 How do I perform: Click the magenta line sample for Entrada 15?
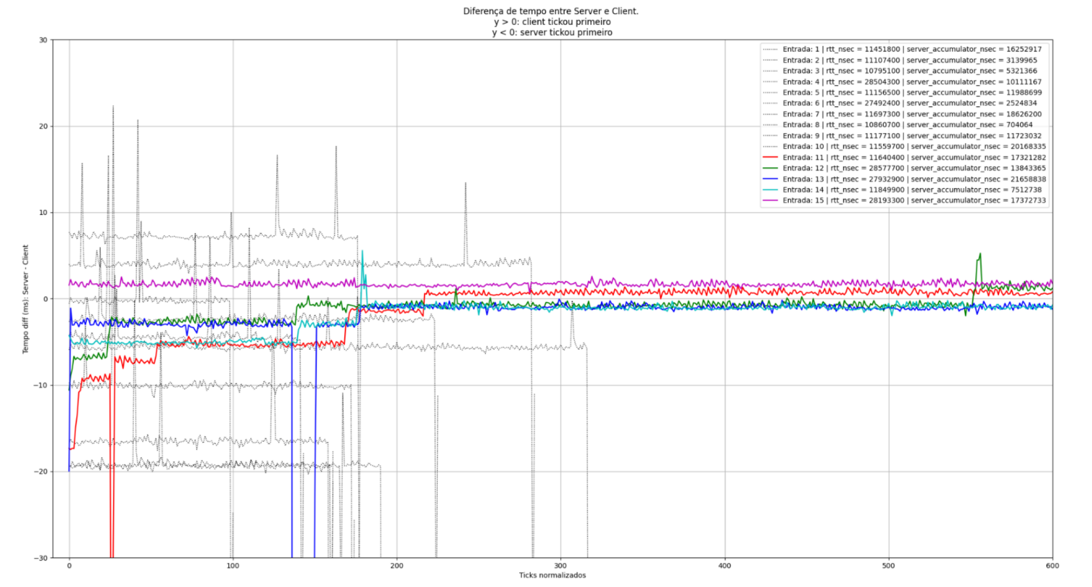[x=770, y=201]
